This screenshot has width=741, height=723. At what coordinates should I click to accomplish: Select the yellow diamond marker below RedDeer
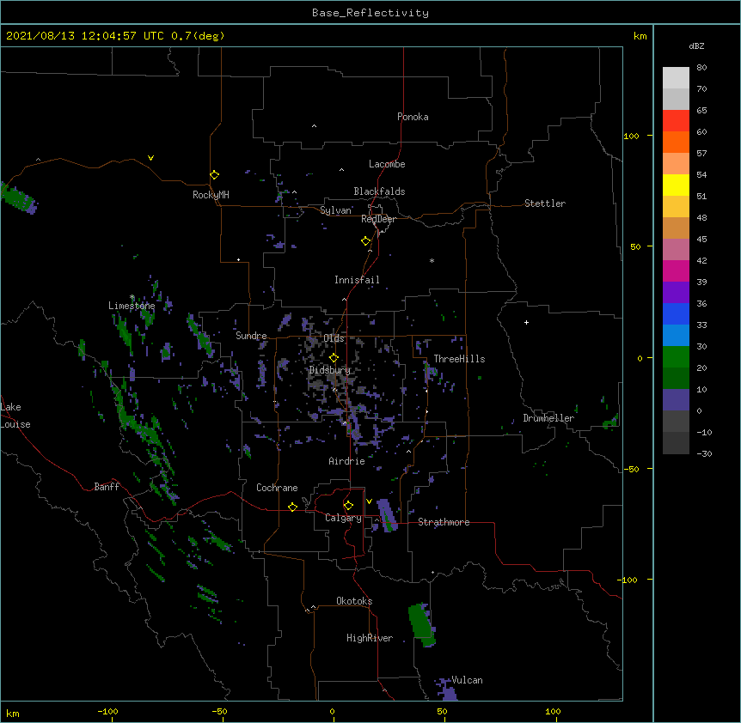click(x=365, y=241)
